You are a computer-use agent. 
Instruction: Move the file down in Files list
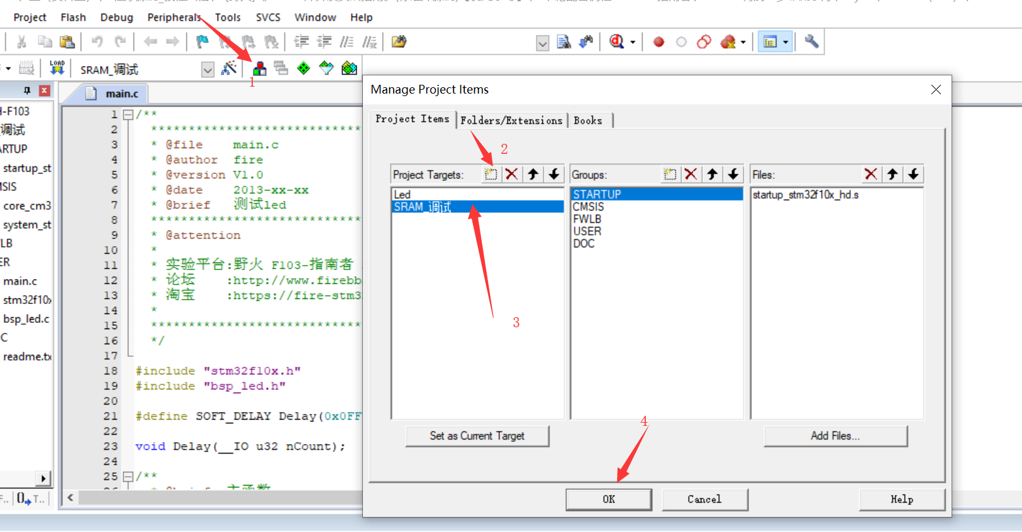click(914, 174)
